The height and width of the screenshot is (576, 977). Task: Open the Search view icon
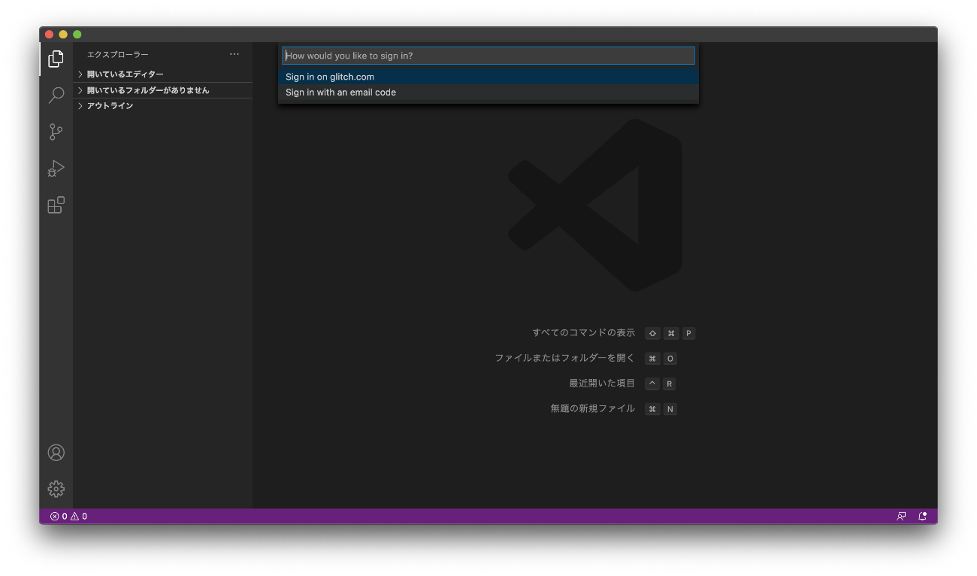point(56,95)
